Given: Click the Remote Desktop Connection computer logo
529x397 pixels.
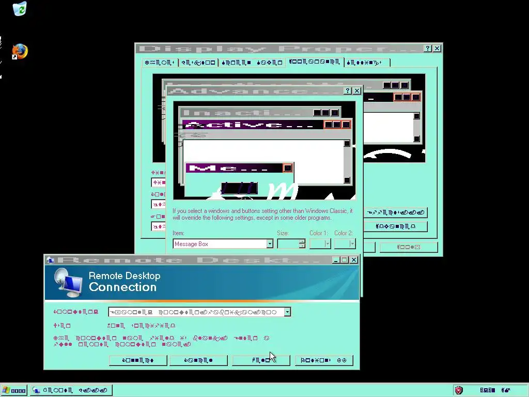Looking at the screenshot, I should click(69, 282).
